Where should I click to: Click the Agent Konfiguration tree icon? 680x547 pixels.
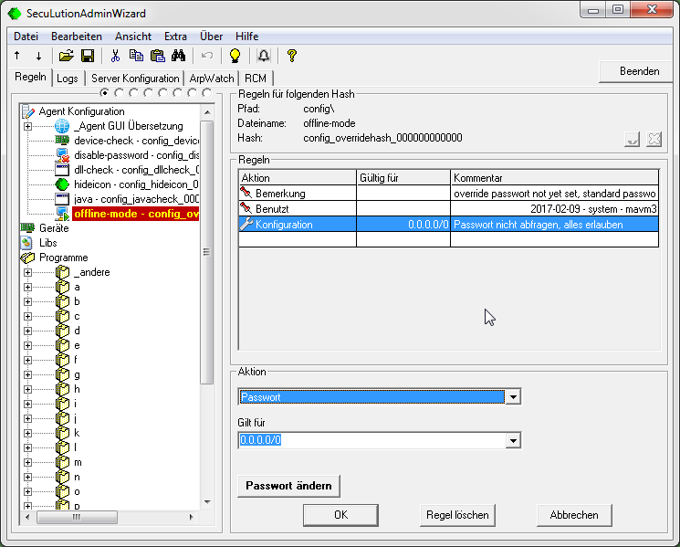[x=27, y=111]
